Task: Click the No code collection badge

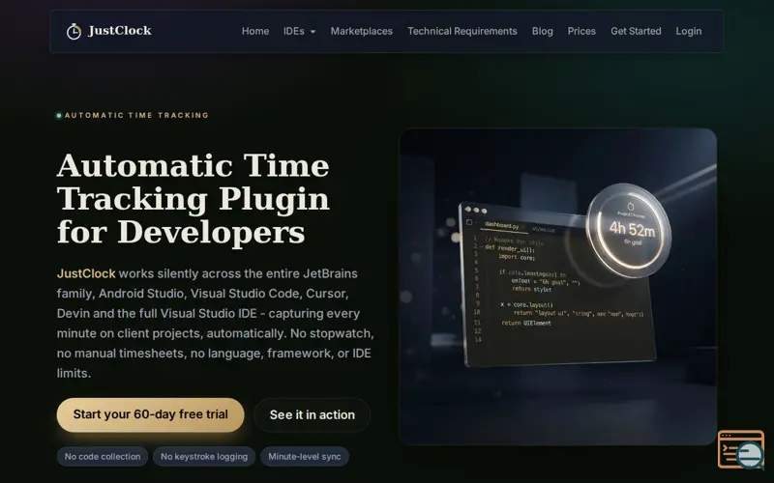Action: coord(103,456)
